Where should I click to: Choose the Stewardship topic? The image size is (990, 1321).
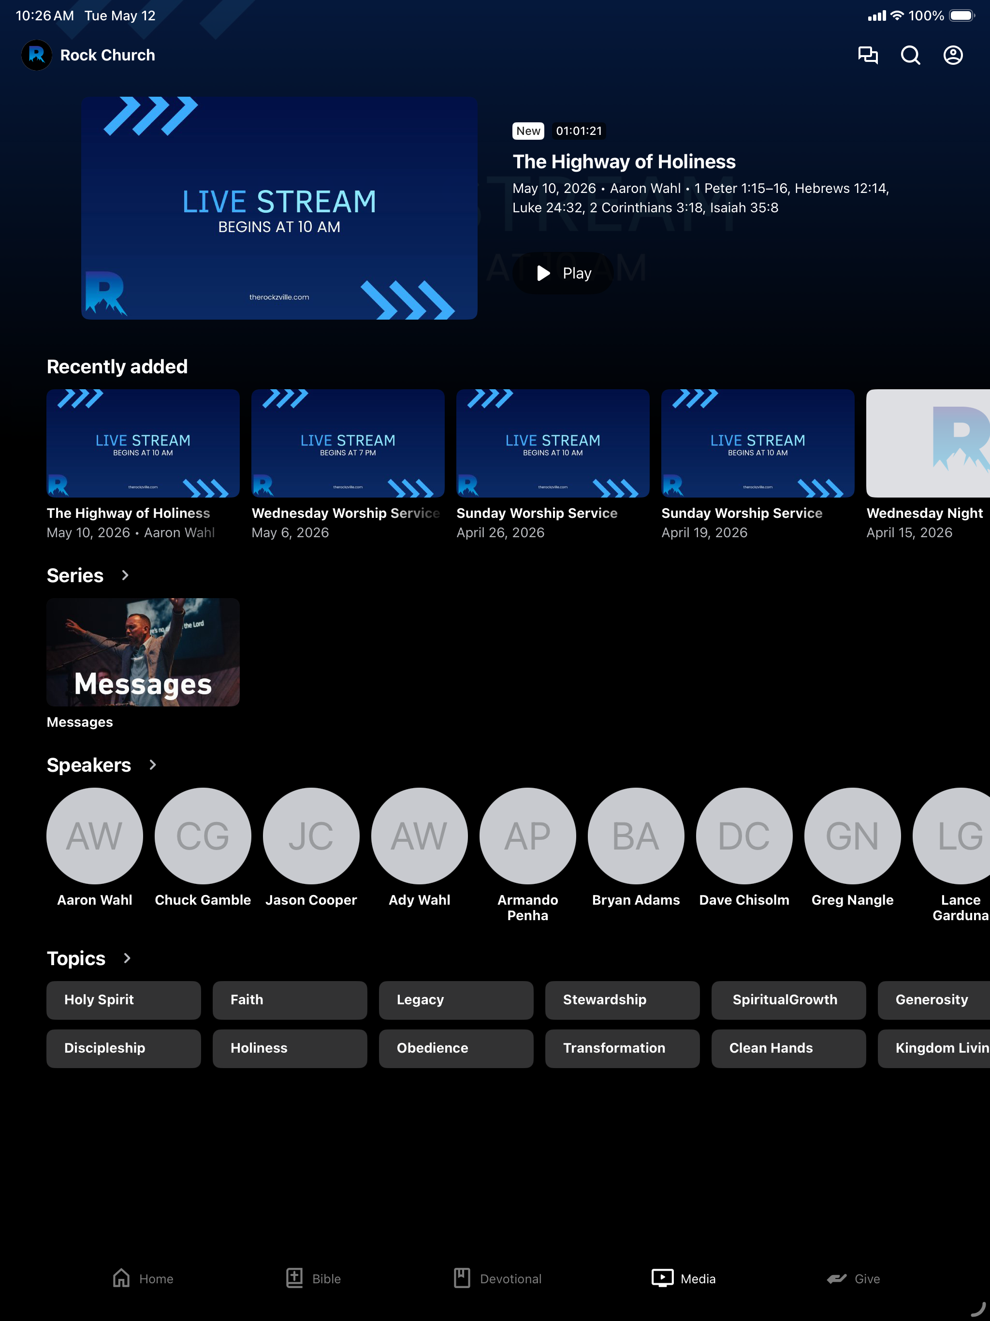(x=622, y=1000)
